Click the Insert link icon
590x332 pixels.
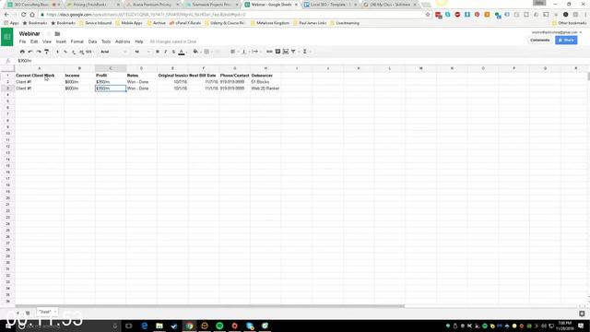[269, 52]
